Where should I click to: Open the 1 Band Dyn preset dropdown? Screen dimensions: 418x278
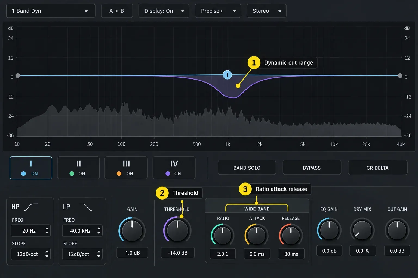51,11
